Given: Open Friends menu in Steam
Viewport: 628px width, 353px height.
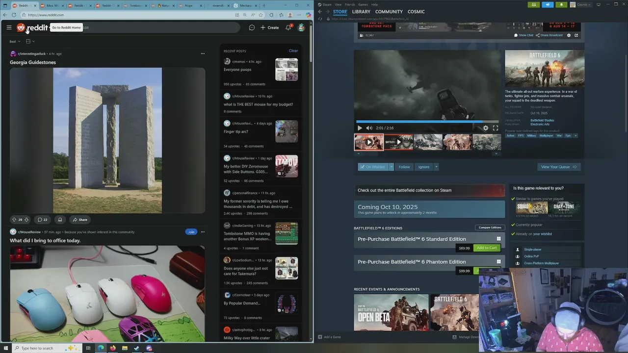Looking at the screenshot, I should pos(350,4).
